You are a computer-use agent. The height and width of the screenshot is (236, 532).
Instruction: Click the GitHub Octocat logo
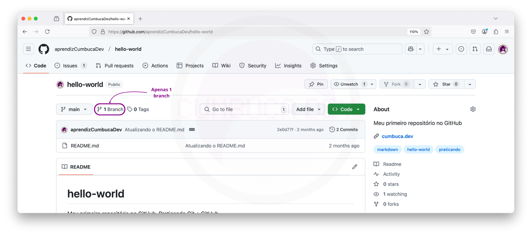coord(44,49)
